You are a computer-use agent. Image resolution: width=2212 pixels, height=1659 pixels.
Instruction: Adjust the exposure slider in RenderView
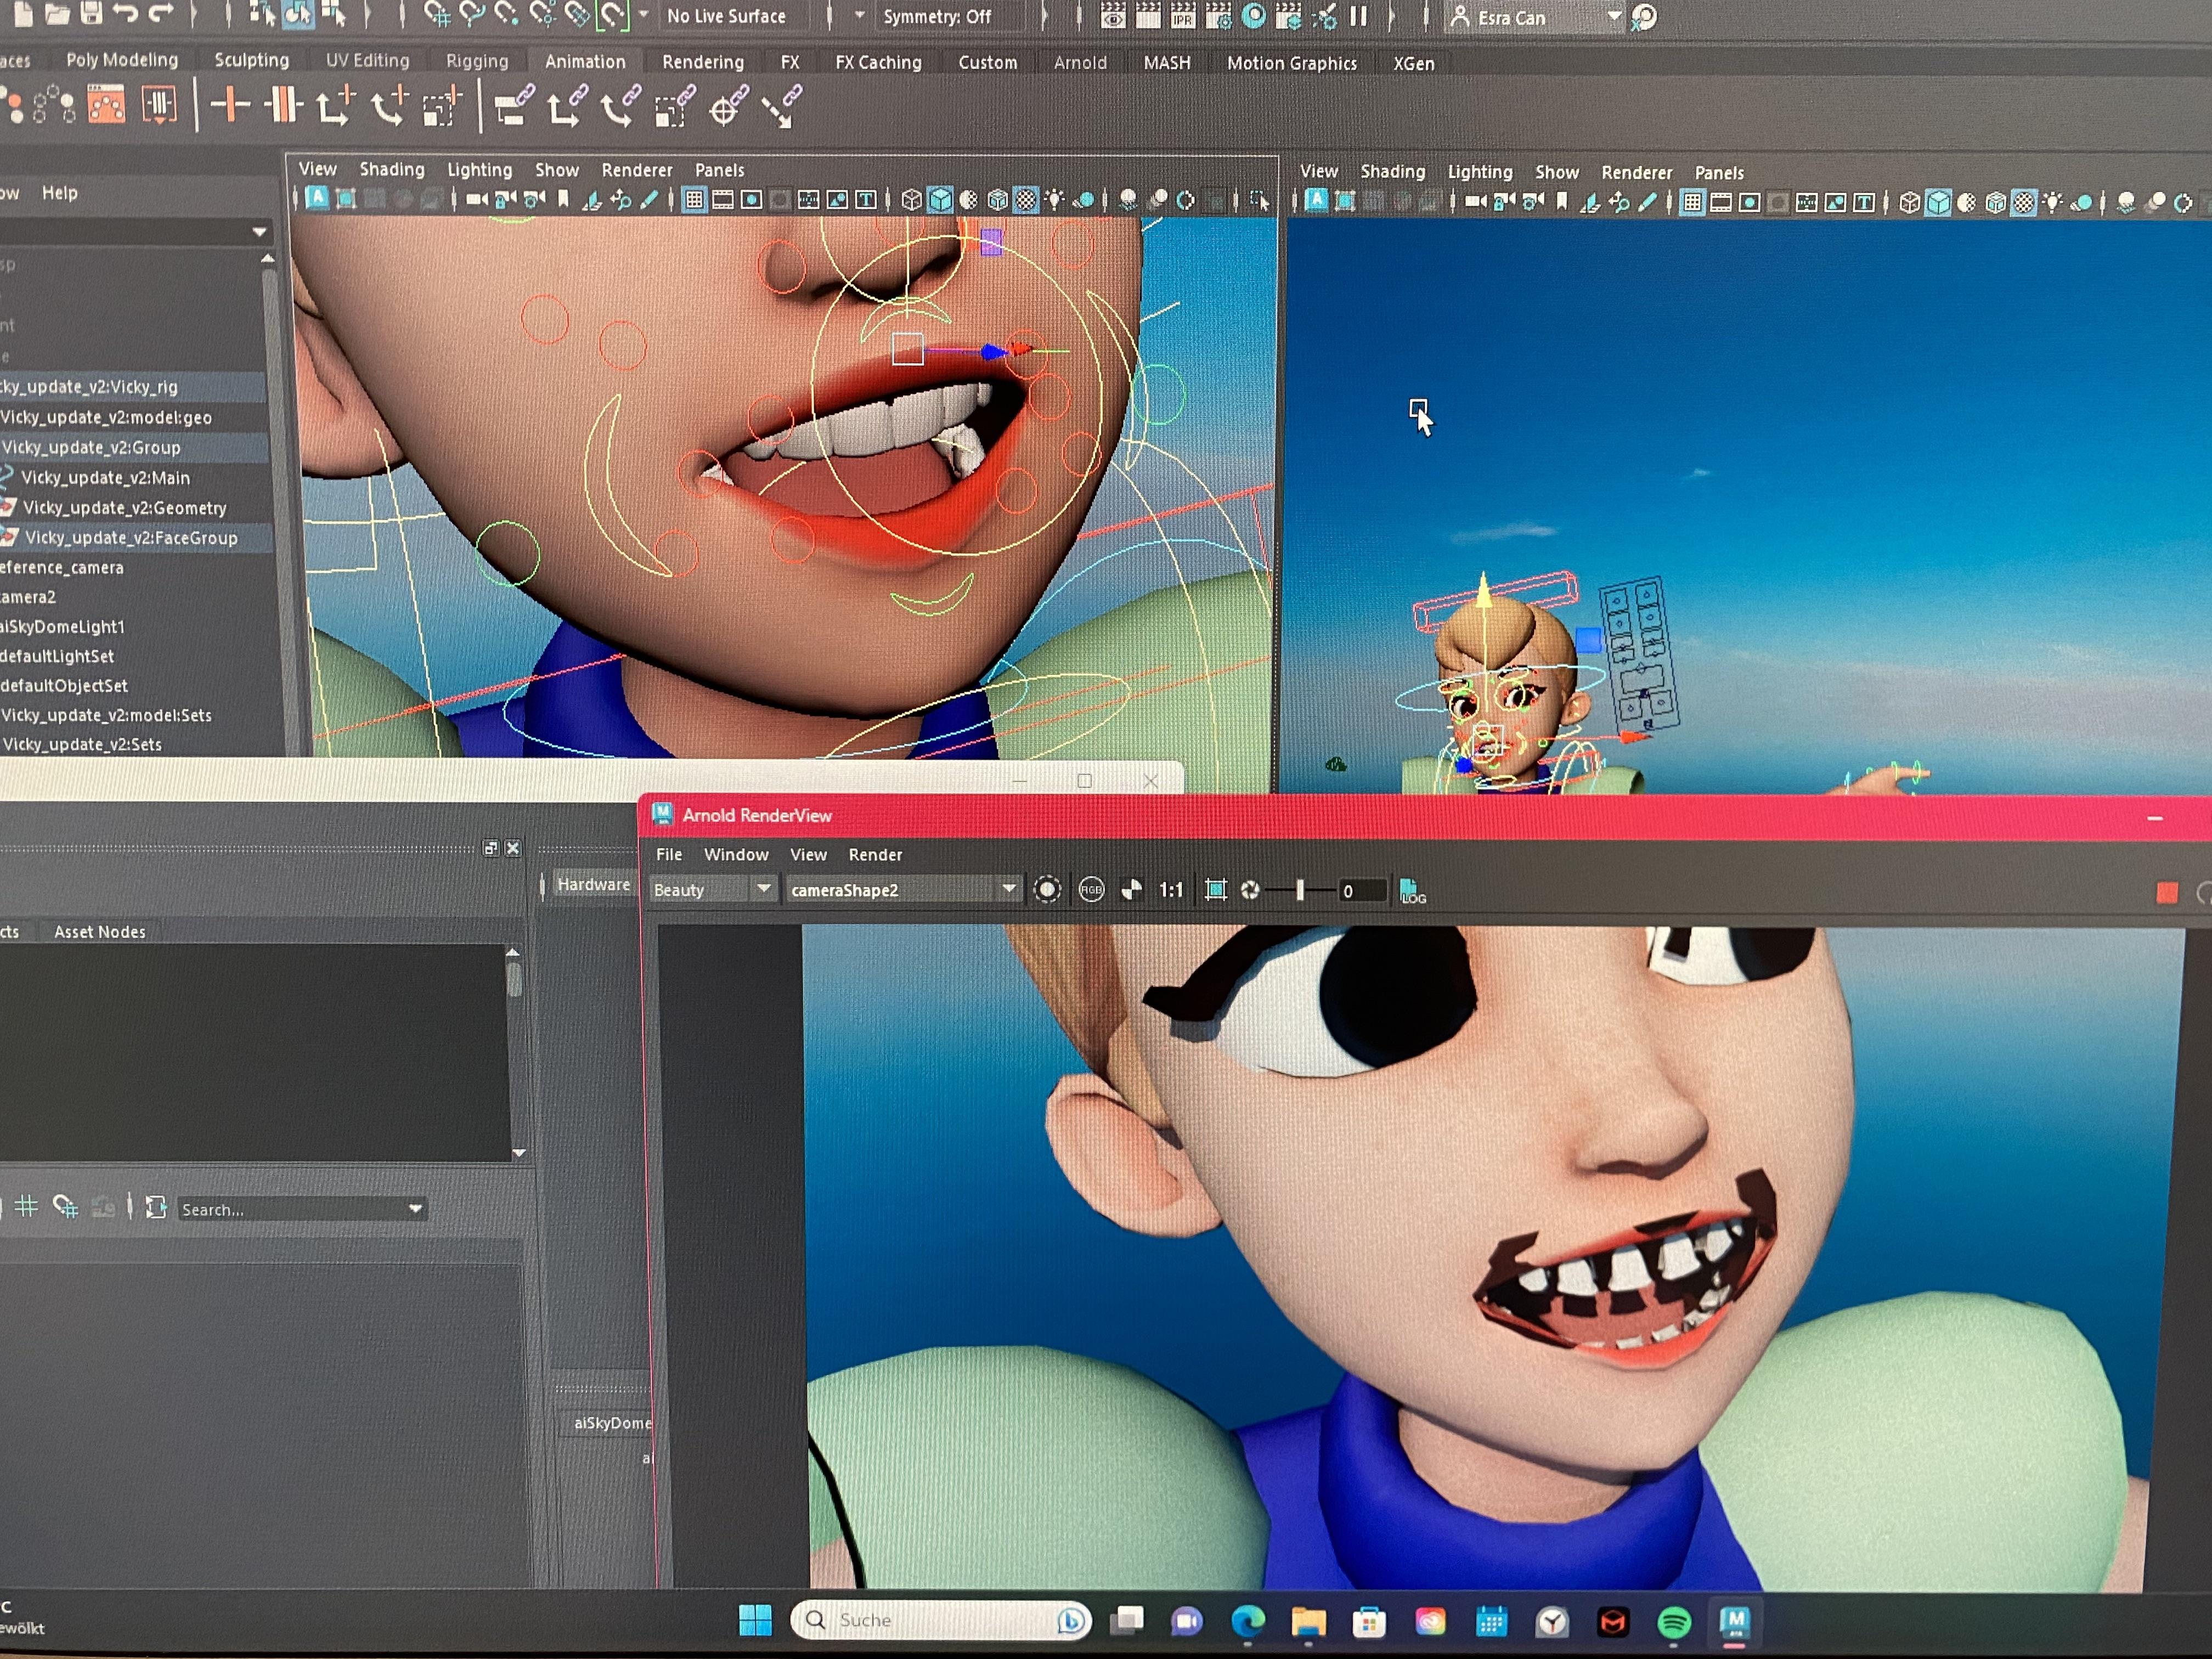(1300, 890)
